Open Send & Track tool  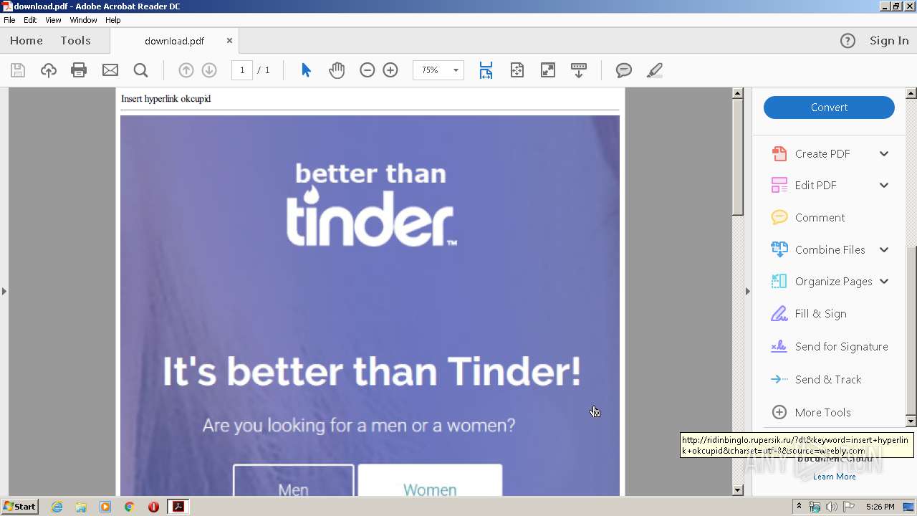(x=828, y=380)
